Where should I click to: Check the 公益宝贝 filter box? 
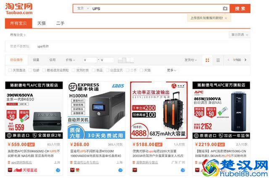[108, 70]
